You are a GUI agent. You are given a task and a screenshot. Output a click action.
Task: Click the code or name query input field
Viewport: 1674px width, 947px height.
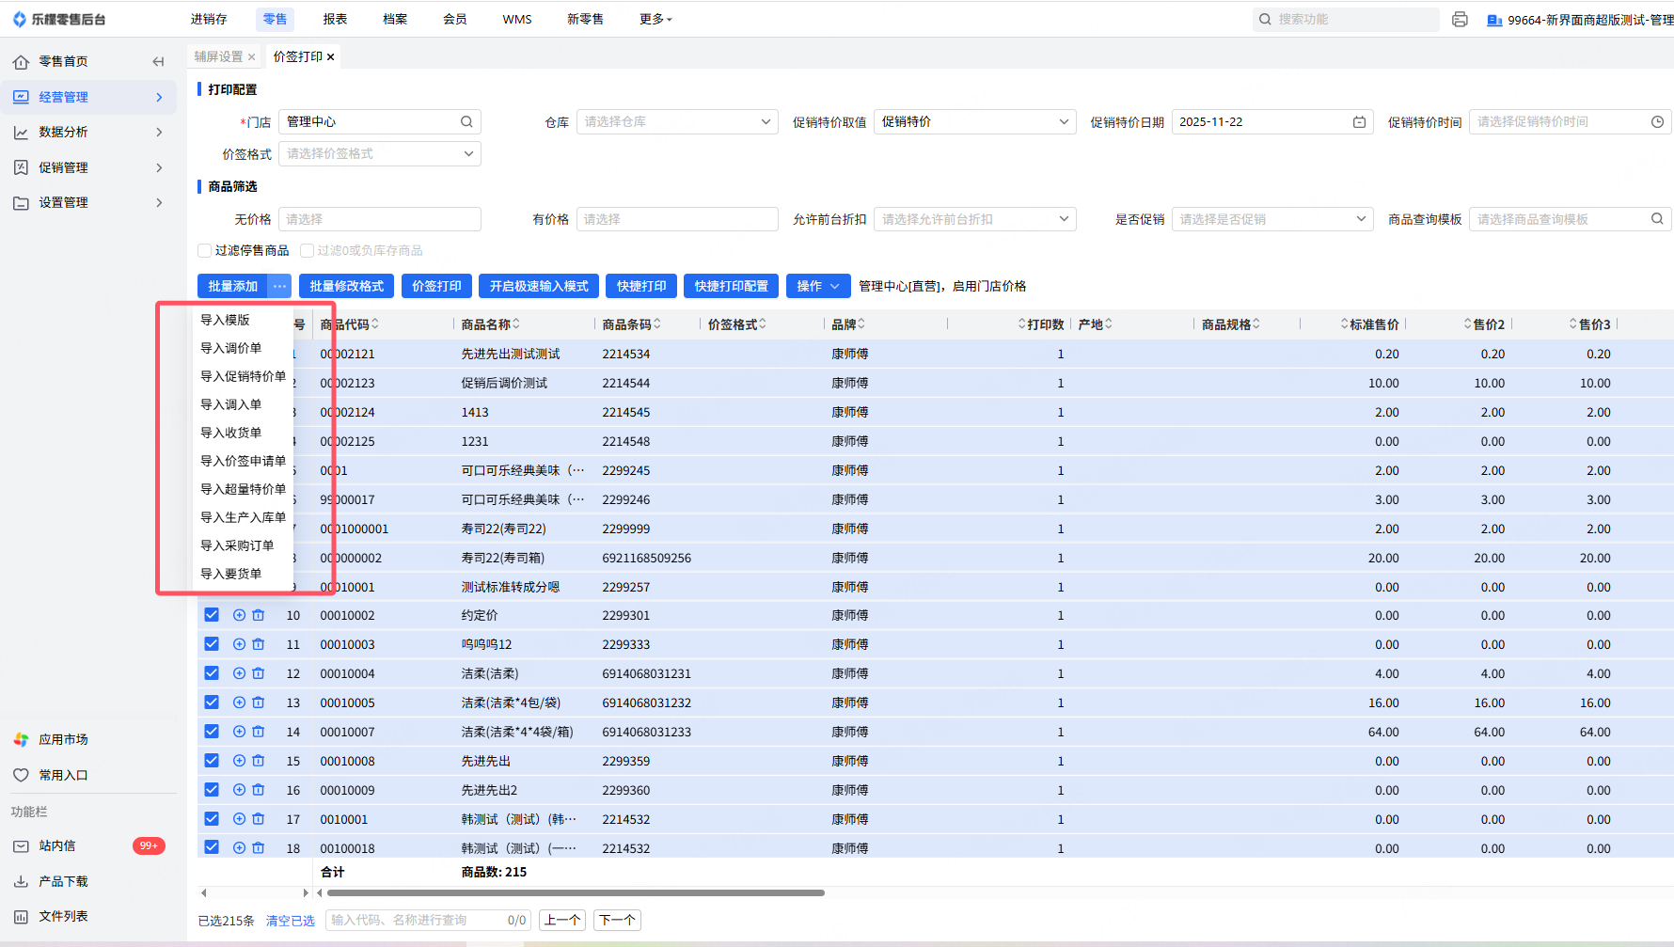point(414,921)
